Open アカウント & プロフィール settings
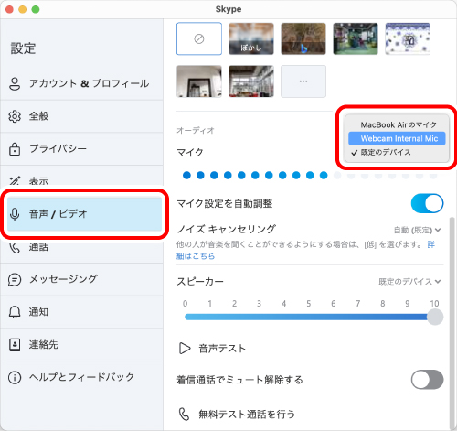 click(81, 83)
